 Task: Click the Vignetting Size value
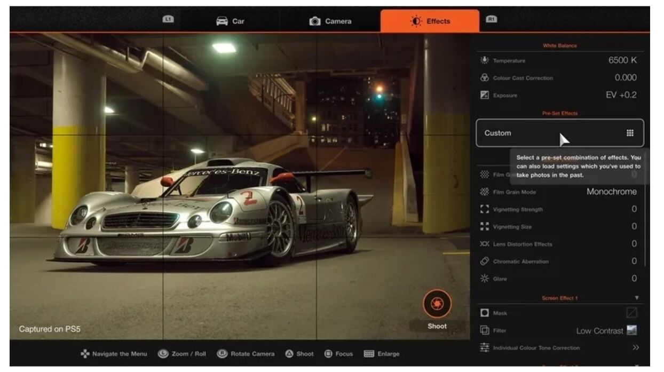634,226
